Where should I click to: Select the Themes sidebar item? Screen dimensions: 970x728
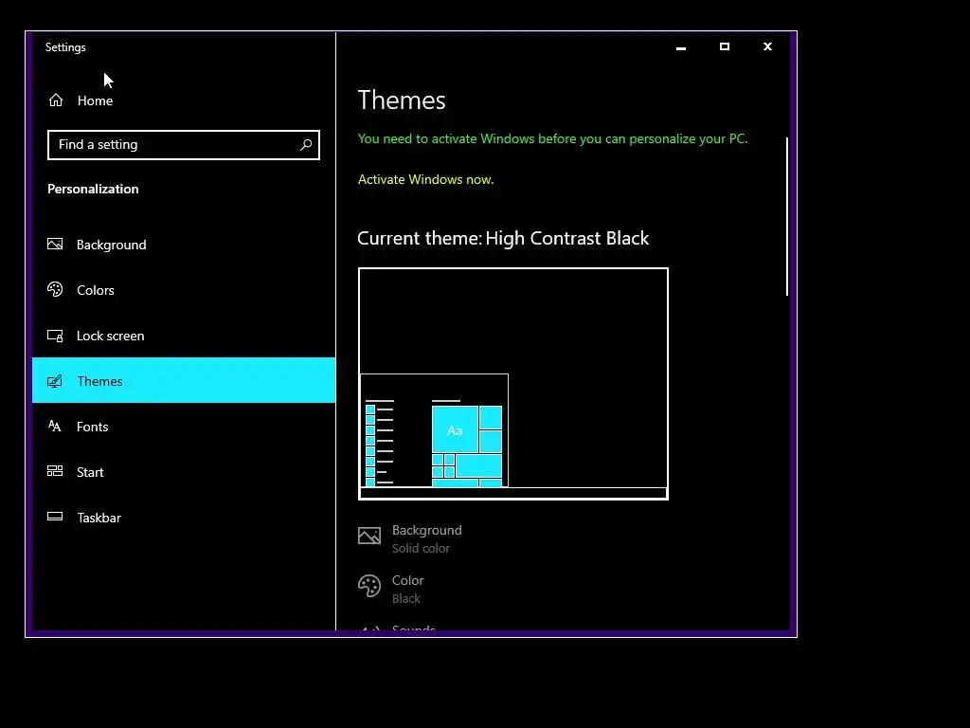[x=184, y=380]
